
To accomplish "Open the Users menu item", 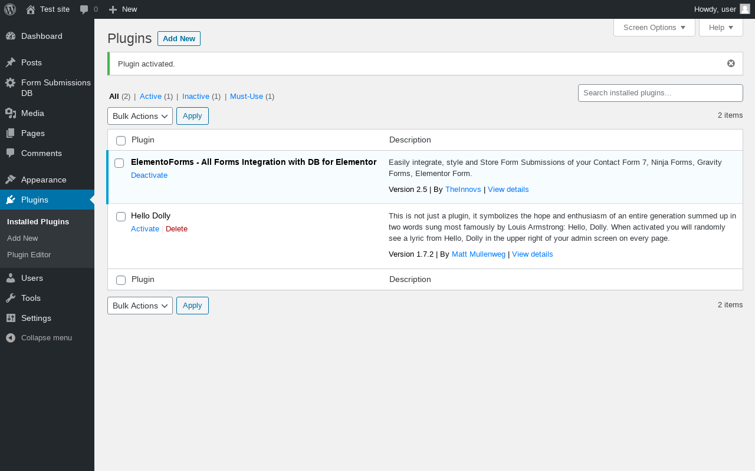I will 47,278.
